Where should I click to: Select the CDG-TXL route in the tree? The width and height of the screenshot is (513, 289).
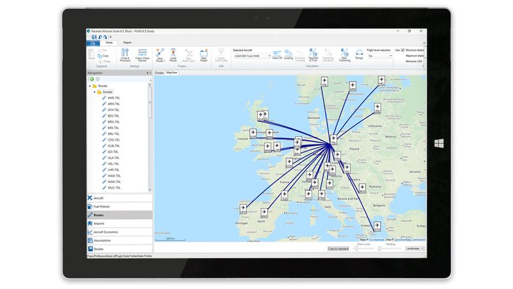click(x=114, y=139)
